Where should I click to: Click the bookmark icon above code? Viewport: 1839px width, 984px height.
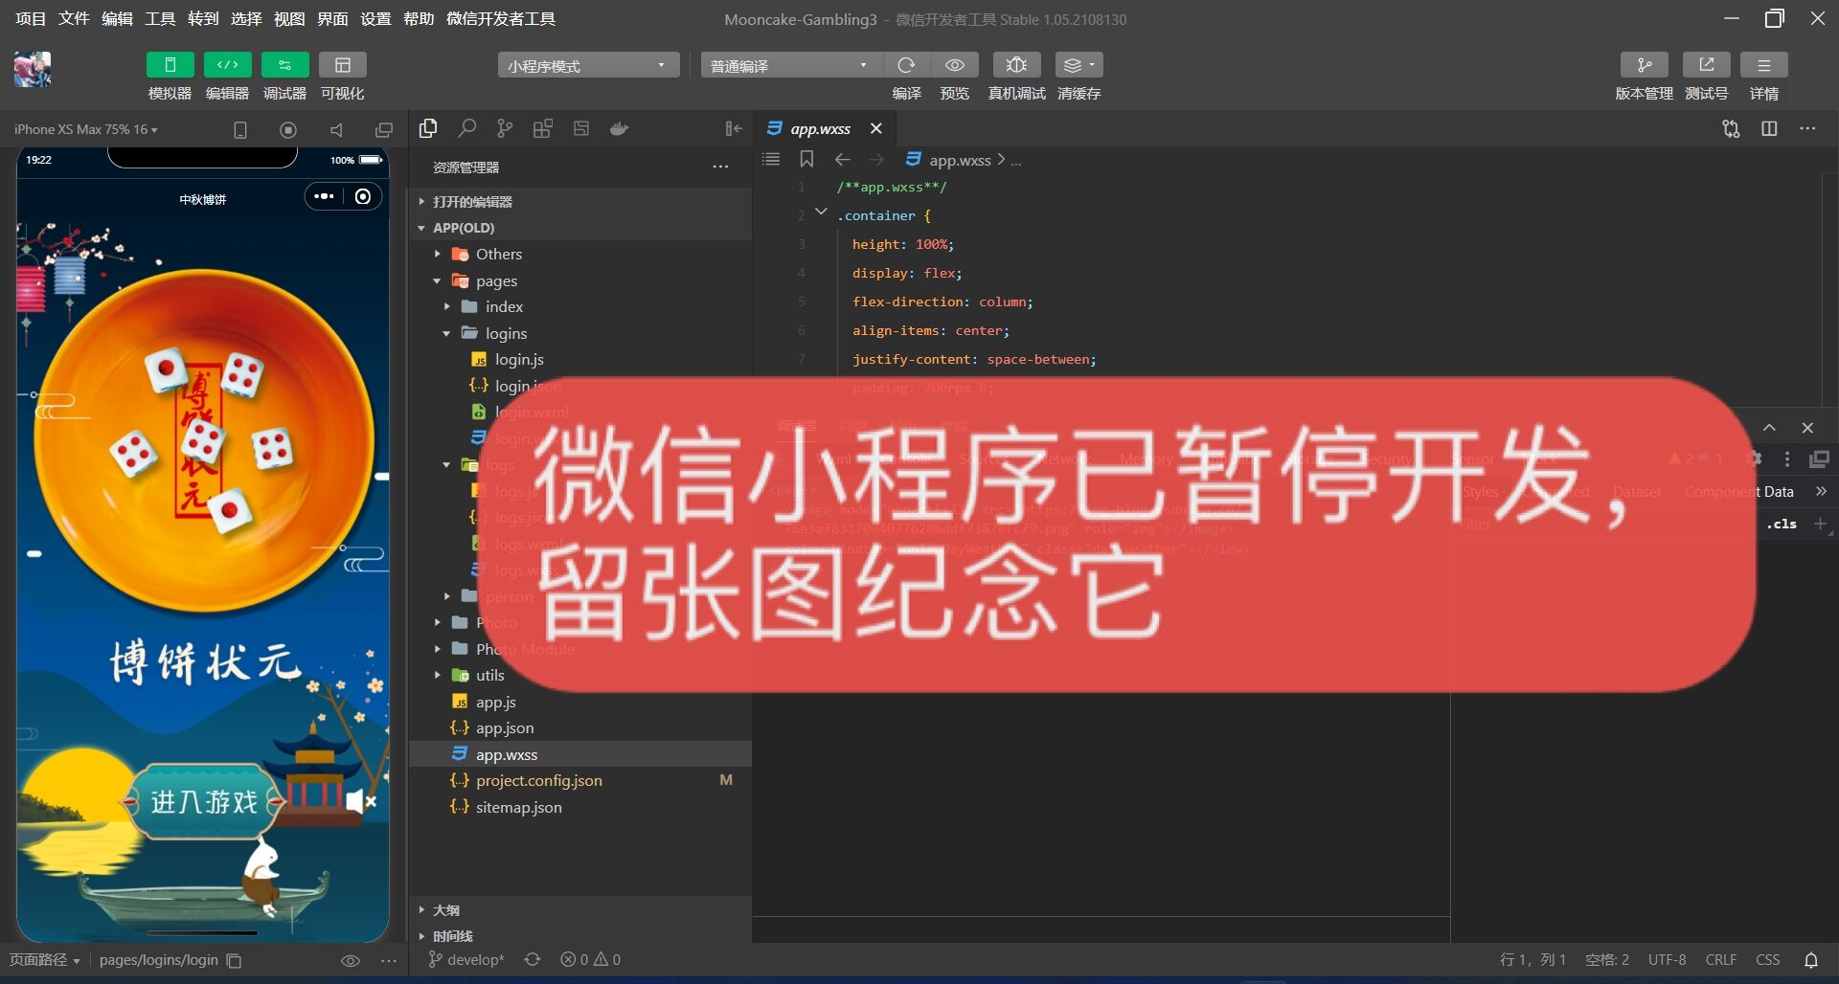tap(806, 159)
